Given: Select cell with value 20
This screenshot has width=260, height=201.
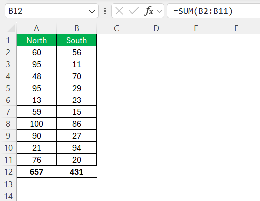Looking at the screenshot, I should (77, 160).
